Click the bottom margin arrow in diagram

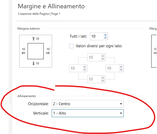point(33,63)
